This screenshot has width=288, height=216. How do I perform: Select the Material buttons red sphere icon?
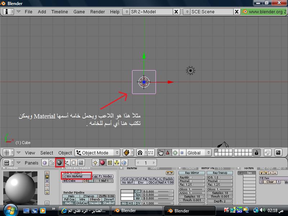(x=102, y=163)
